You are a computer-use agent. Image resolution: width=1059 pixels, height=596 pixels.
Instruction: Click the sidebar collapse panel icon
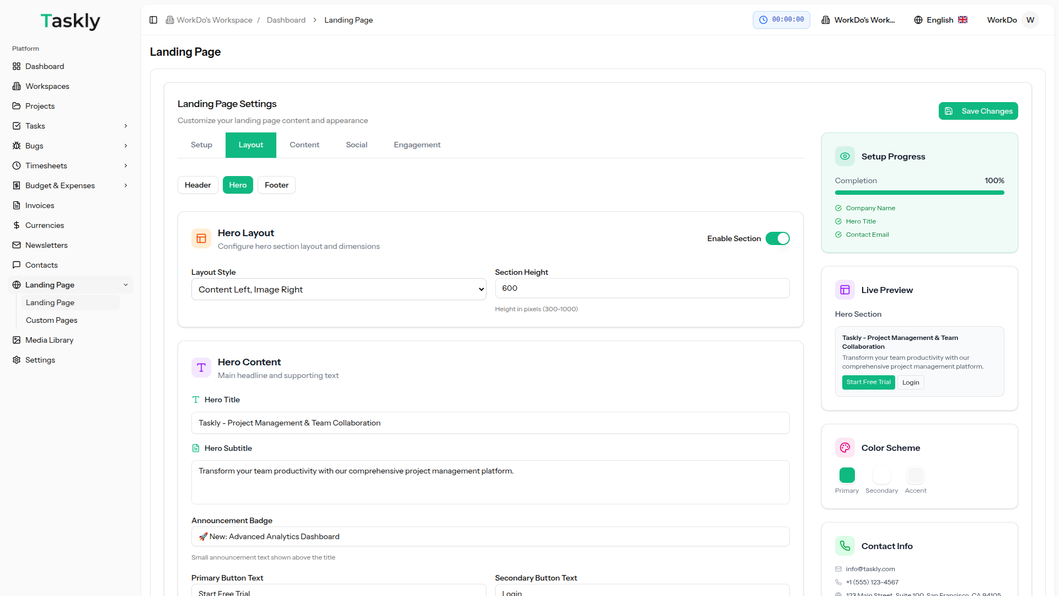coord(153,20)
